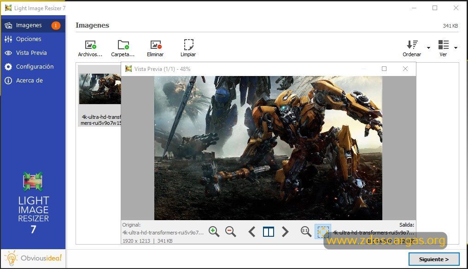Image resolution: width=468 pixels, height=269 pixels.
Task: Zoom out of the preview image
Action: tap(230, 231)
